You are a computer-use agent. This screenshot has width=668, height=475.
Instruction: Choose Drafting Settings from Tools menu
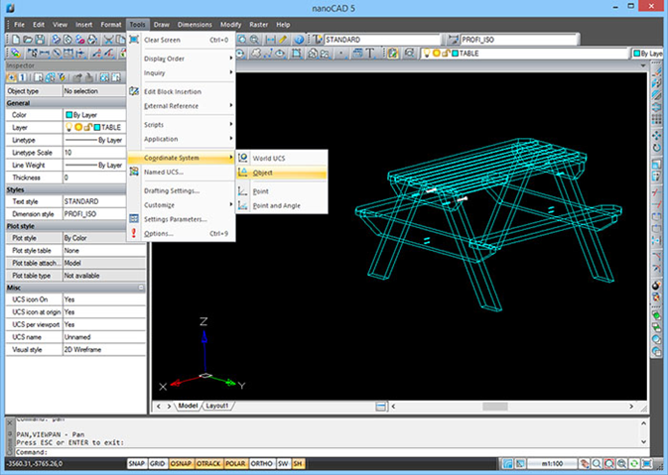click(172, 190)
